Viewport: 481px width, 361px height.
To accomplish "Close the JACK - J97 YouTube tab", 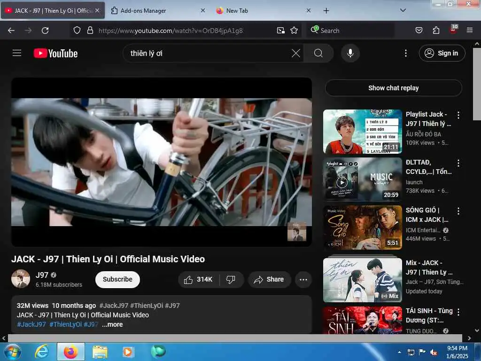I will (97, 10).
